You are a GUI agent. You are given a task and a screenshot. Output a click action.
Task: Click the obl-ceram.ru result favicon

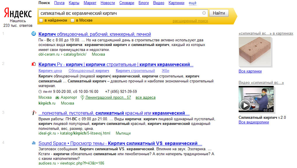tap(34, 34)
